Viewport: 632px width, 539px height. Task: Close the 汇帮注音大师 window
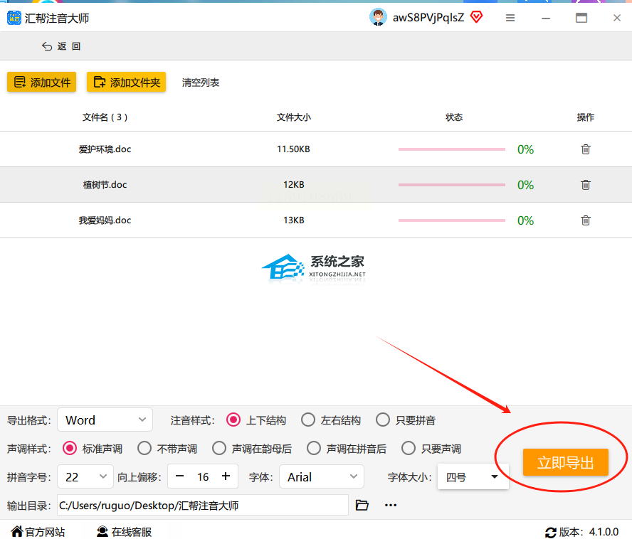click(x=616, y=18)
